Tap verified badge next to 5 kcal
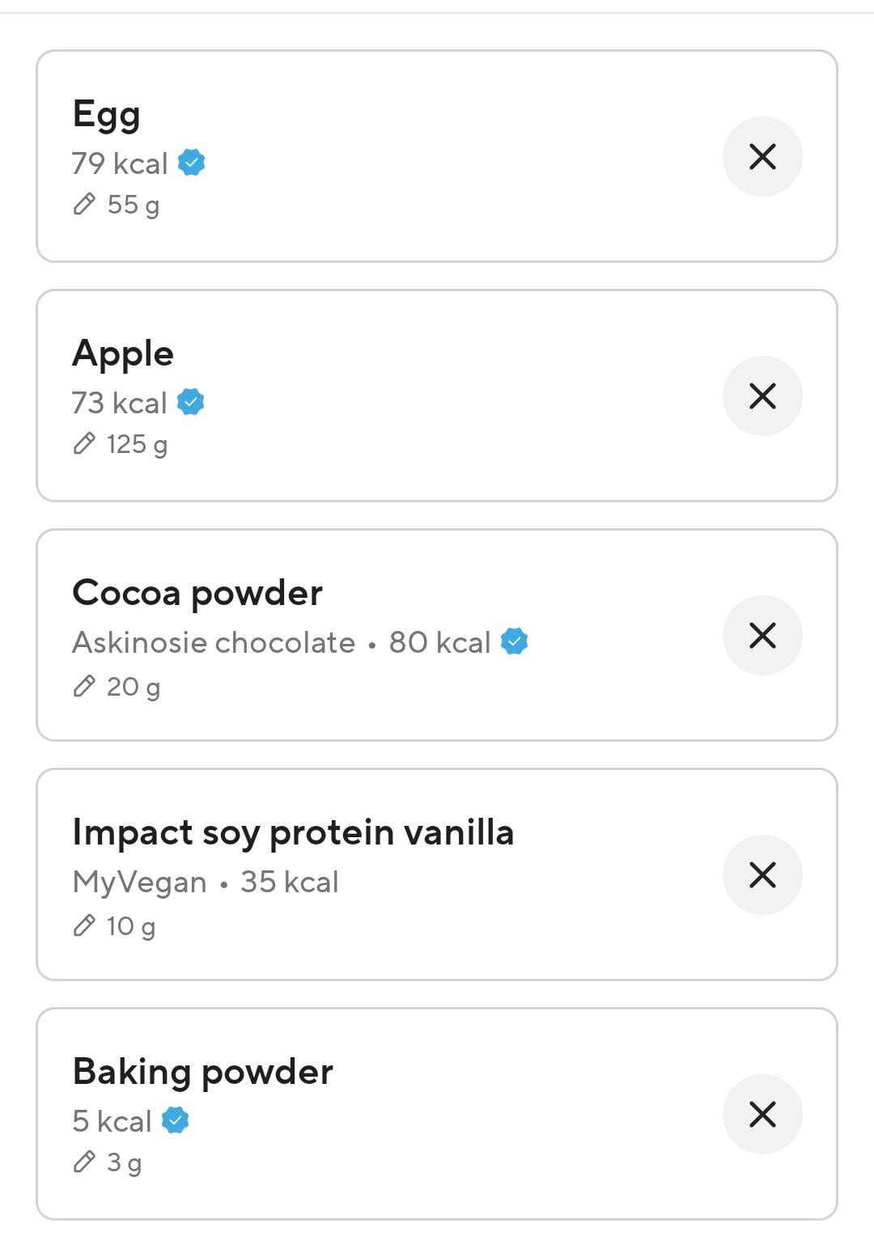This screenshot has width=874, height=1253. click(176, 1120)
